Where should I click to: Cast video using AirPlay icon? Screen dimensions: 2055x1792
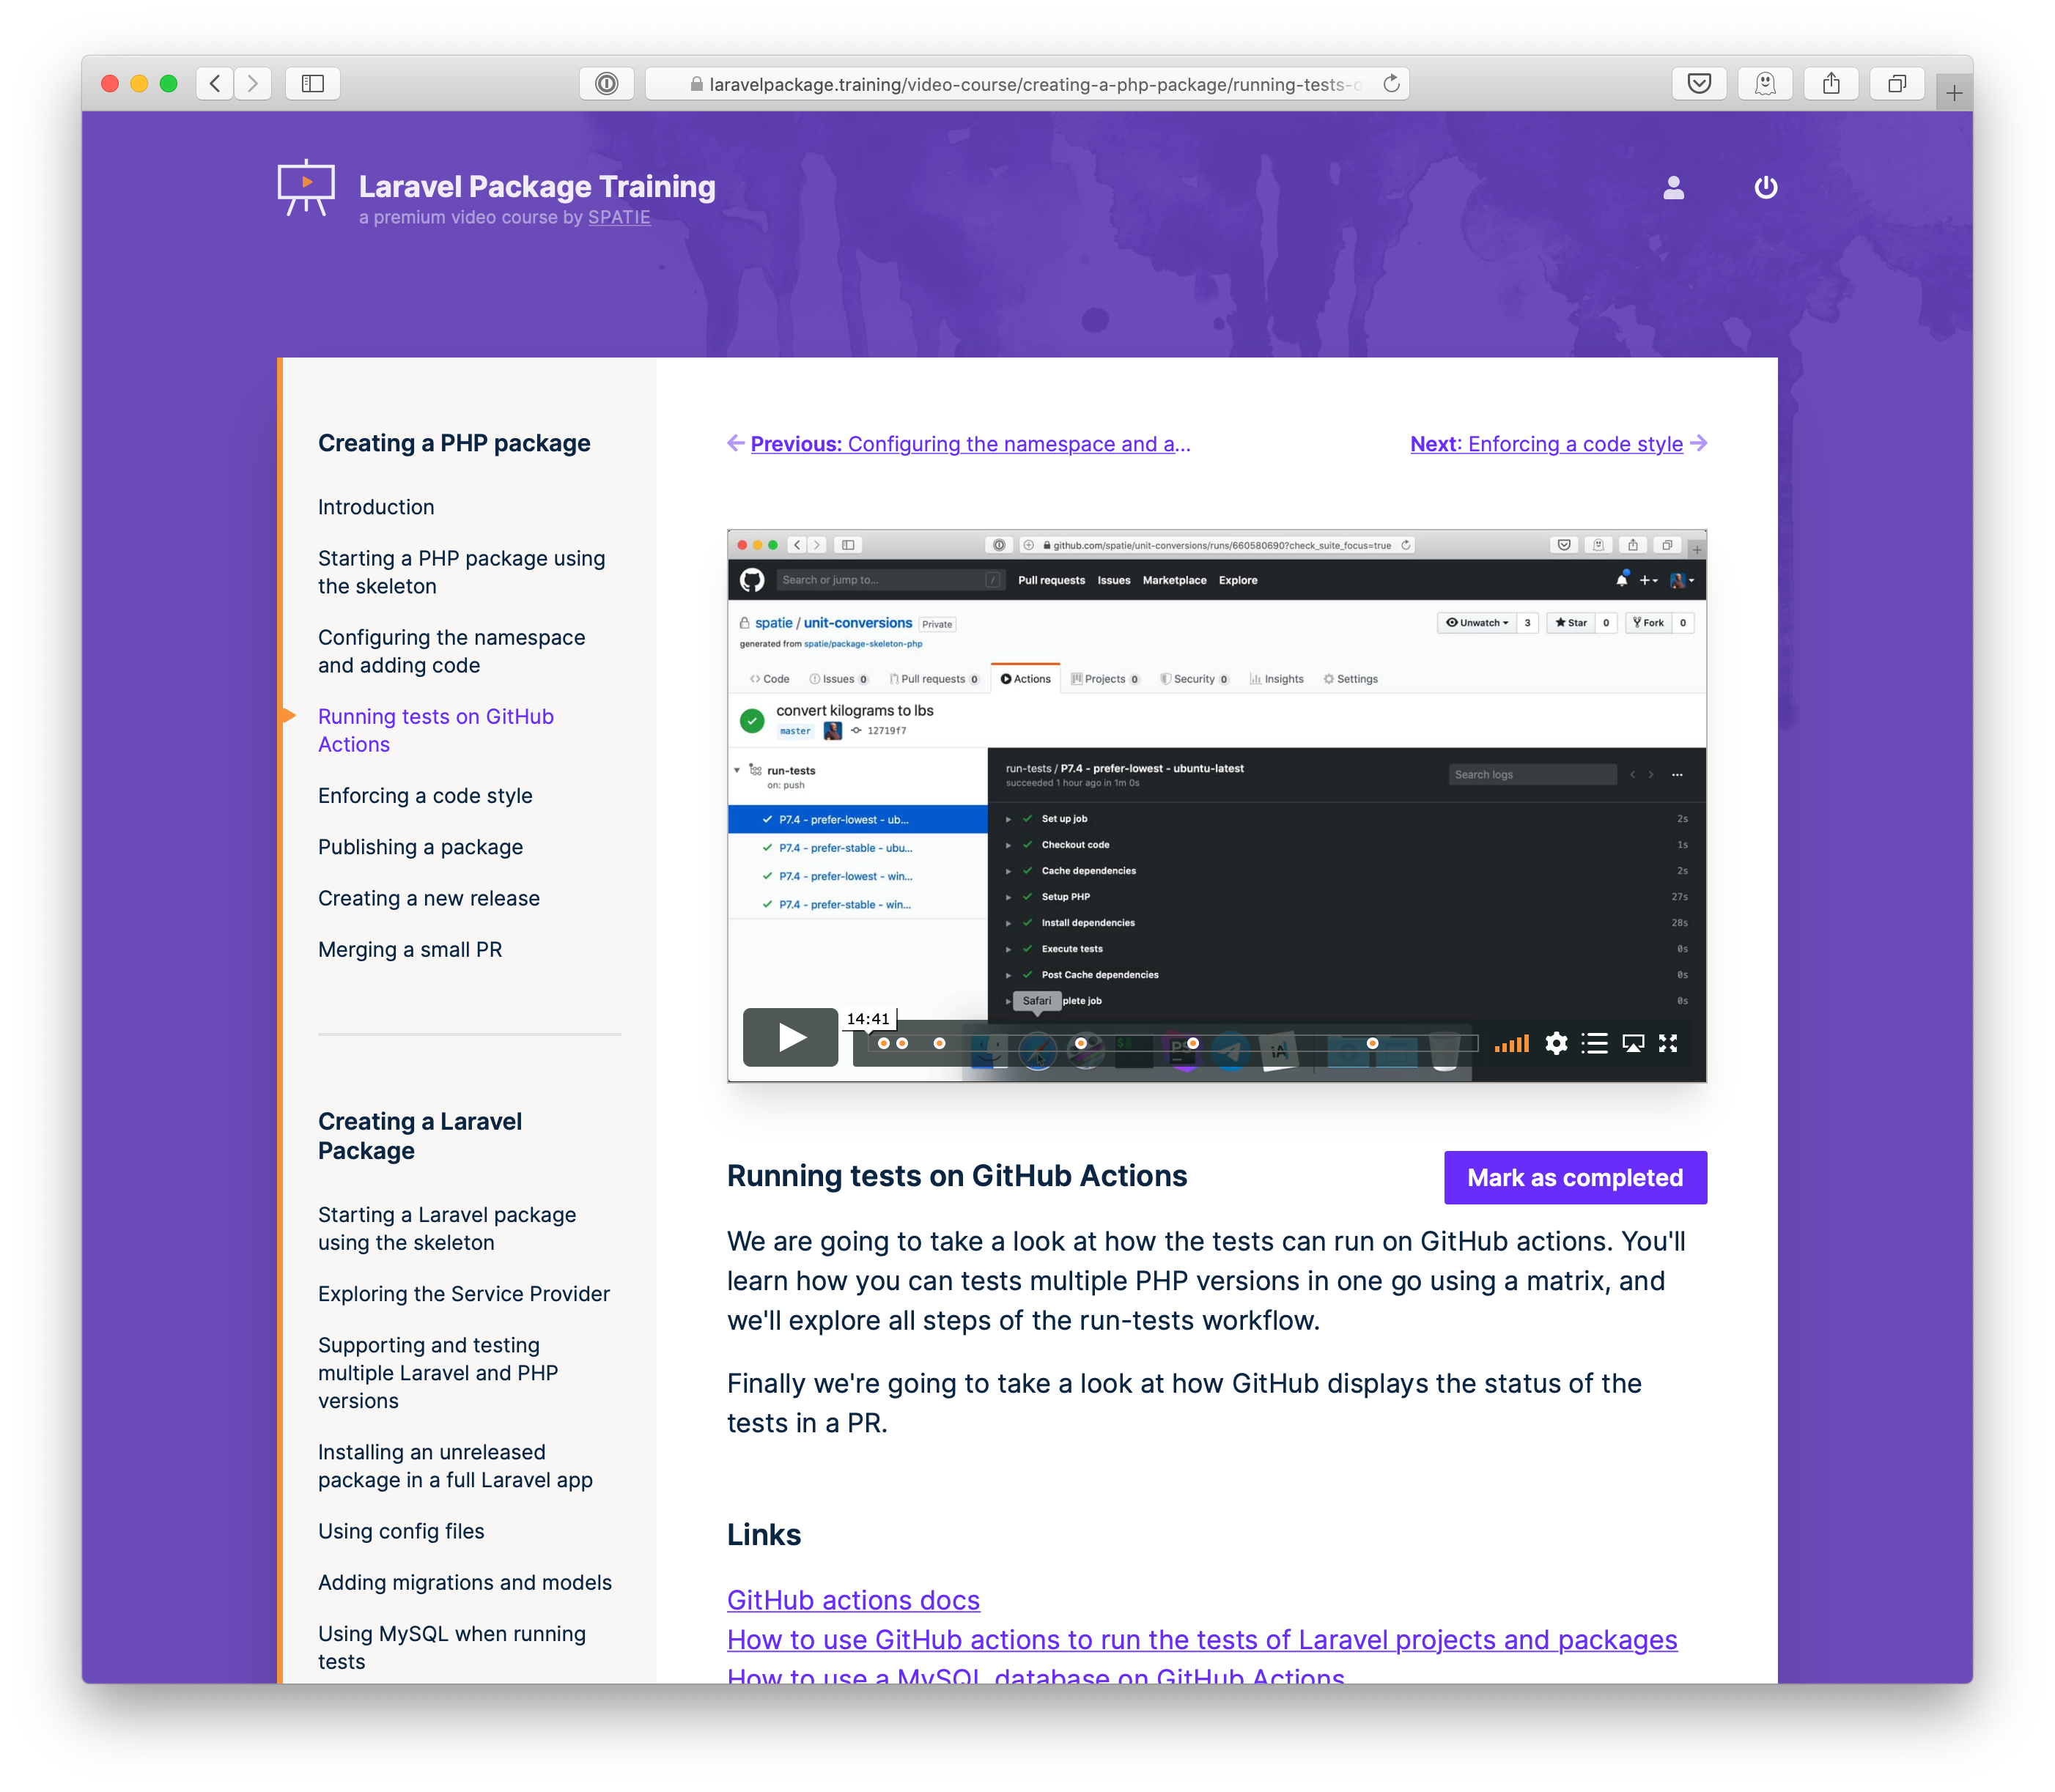[1633, 1044]
